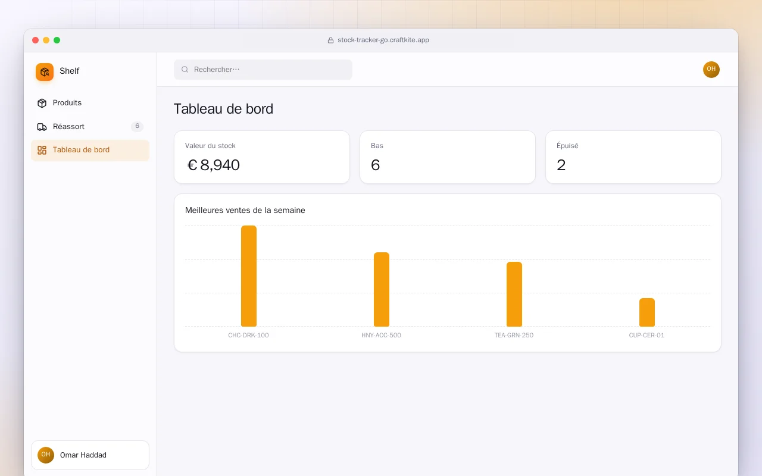This screenshot has width=762, height=476.
Task: Go to the Réassort section
Action: click(90, 127)
